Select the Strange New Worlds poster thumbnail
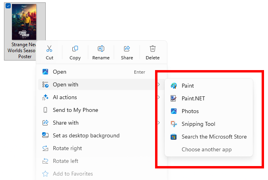This screenshot has width=268, height=180. click(24, 23)
